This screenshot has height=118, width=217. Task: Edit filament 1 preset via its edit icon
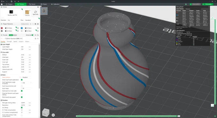pos(18,28)
